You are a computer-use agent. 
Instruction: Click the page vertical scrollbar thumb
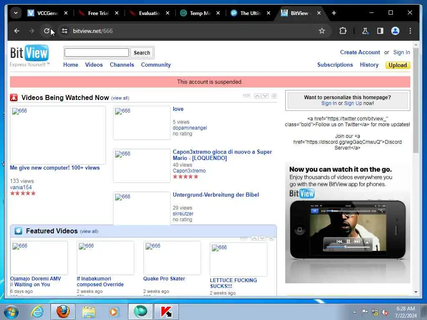(x=416, y=101)
